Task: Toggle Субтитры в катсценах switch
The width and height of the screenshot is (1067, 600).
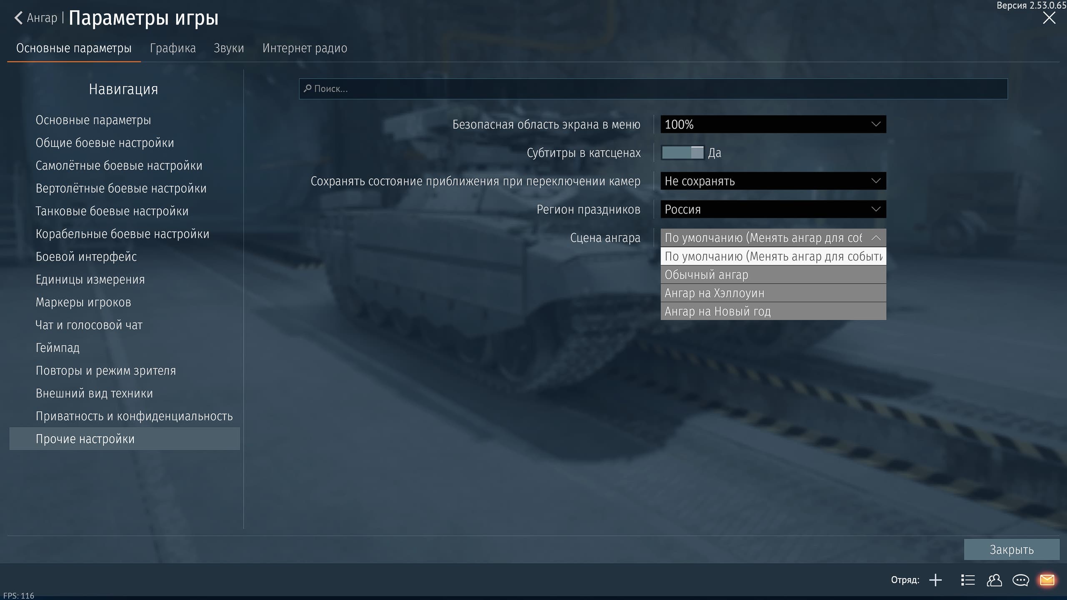Action: coord(683,152)
